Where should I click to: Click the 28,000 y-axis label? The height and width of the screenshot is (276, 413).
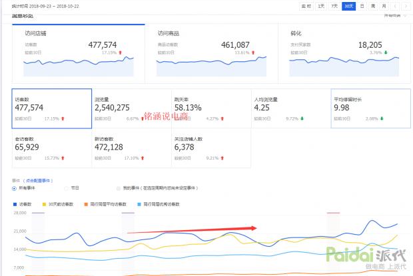(x=20, y=213)
